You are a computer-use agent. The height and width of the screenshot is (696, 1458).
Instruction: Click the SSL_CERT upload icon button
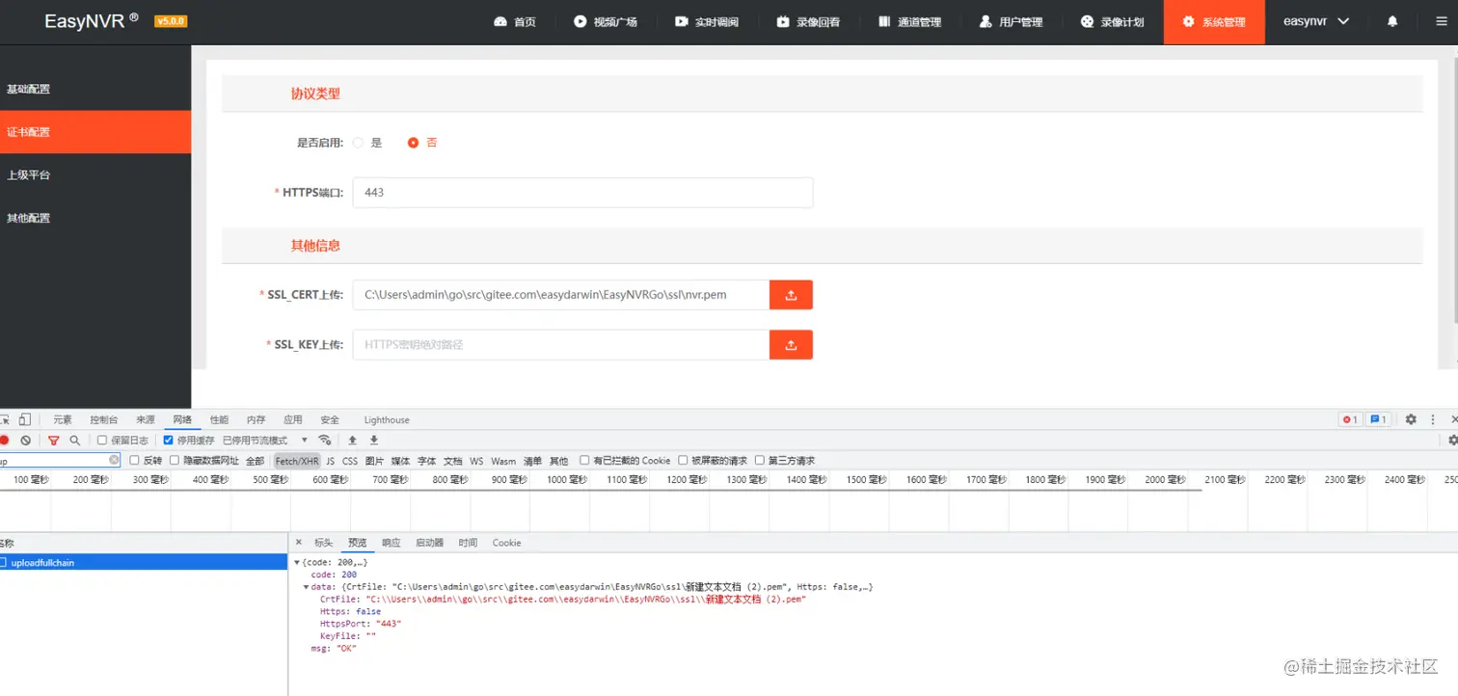click(791, 295)
